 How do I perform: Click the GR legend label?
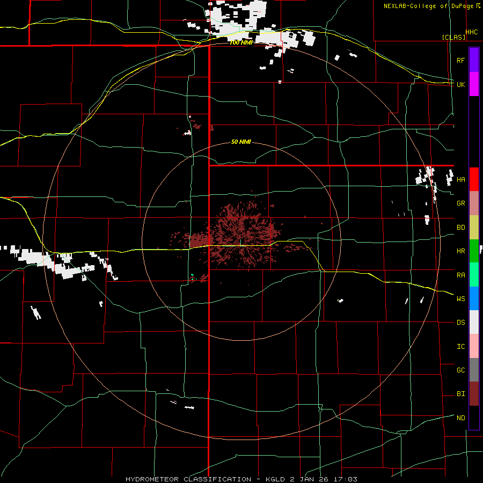pos(460,203)
